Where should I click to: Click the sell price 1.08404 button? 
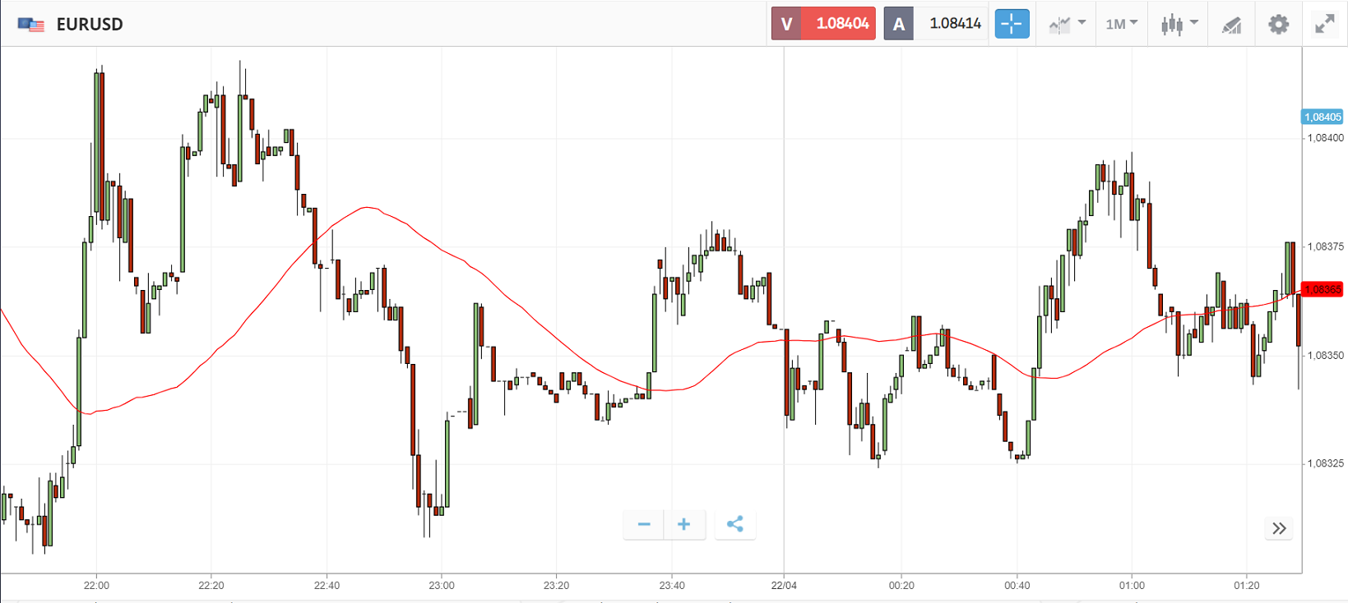click(x=824, y=24)
